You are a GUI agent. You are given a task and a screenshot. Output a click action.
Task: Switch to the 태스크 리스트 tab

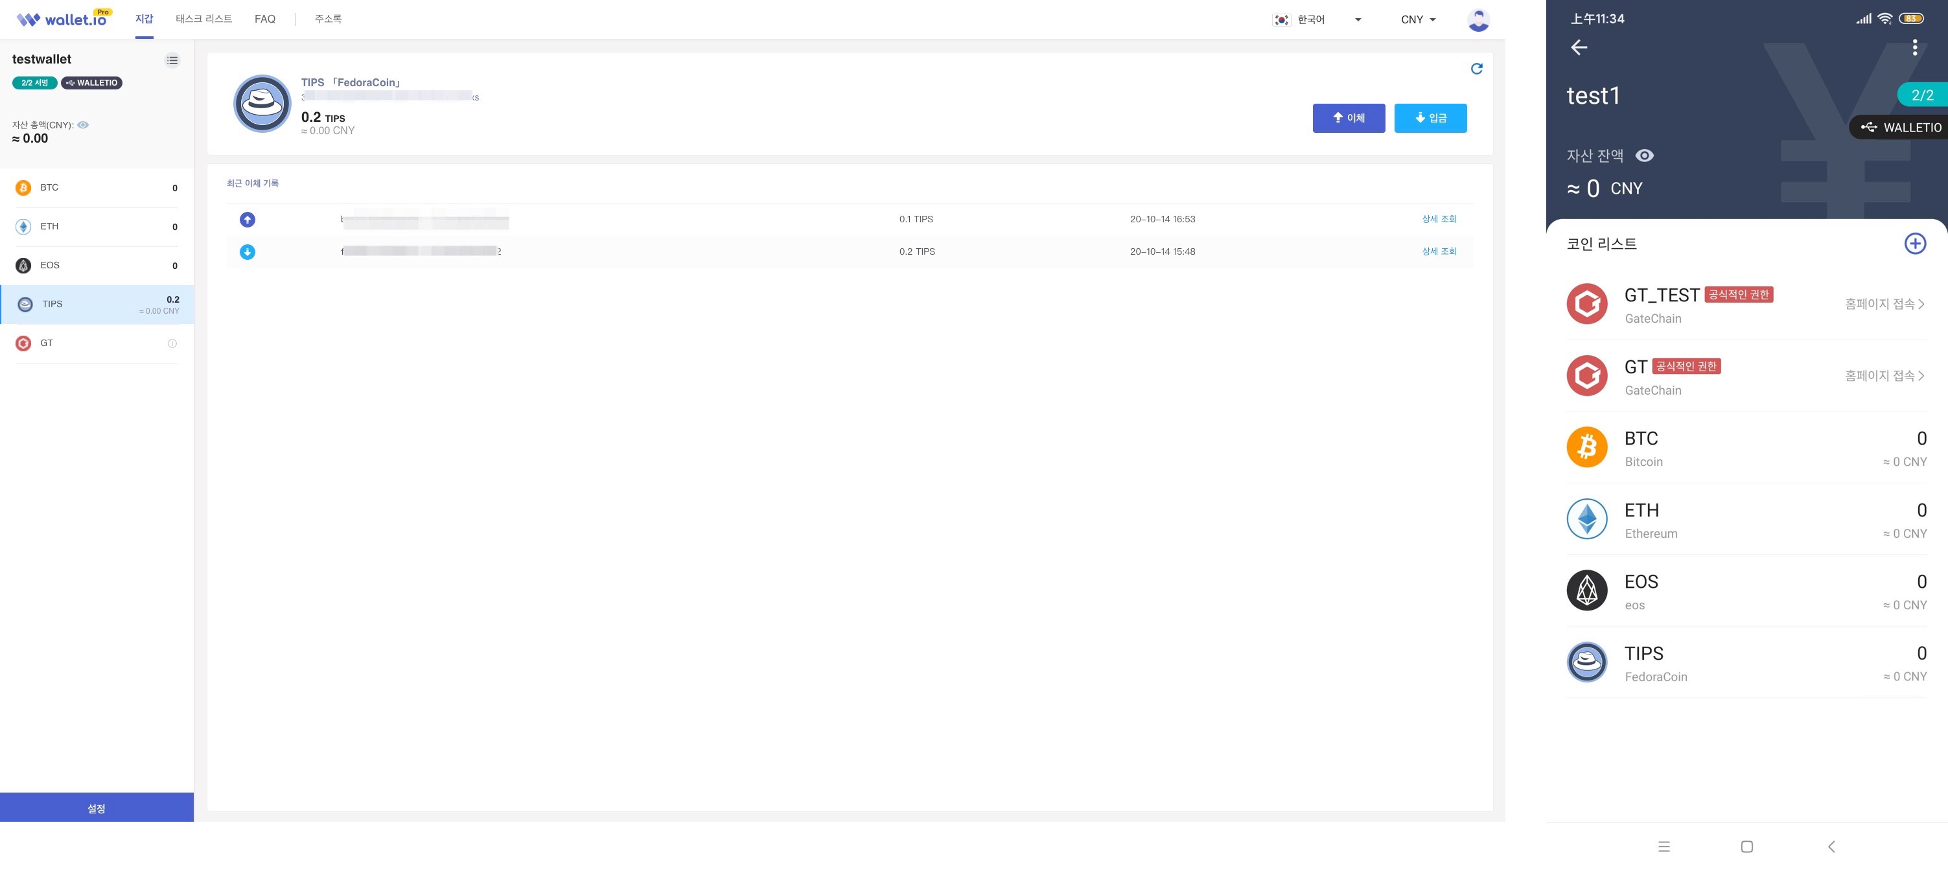(x=203, y=19)
